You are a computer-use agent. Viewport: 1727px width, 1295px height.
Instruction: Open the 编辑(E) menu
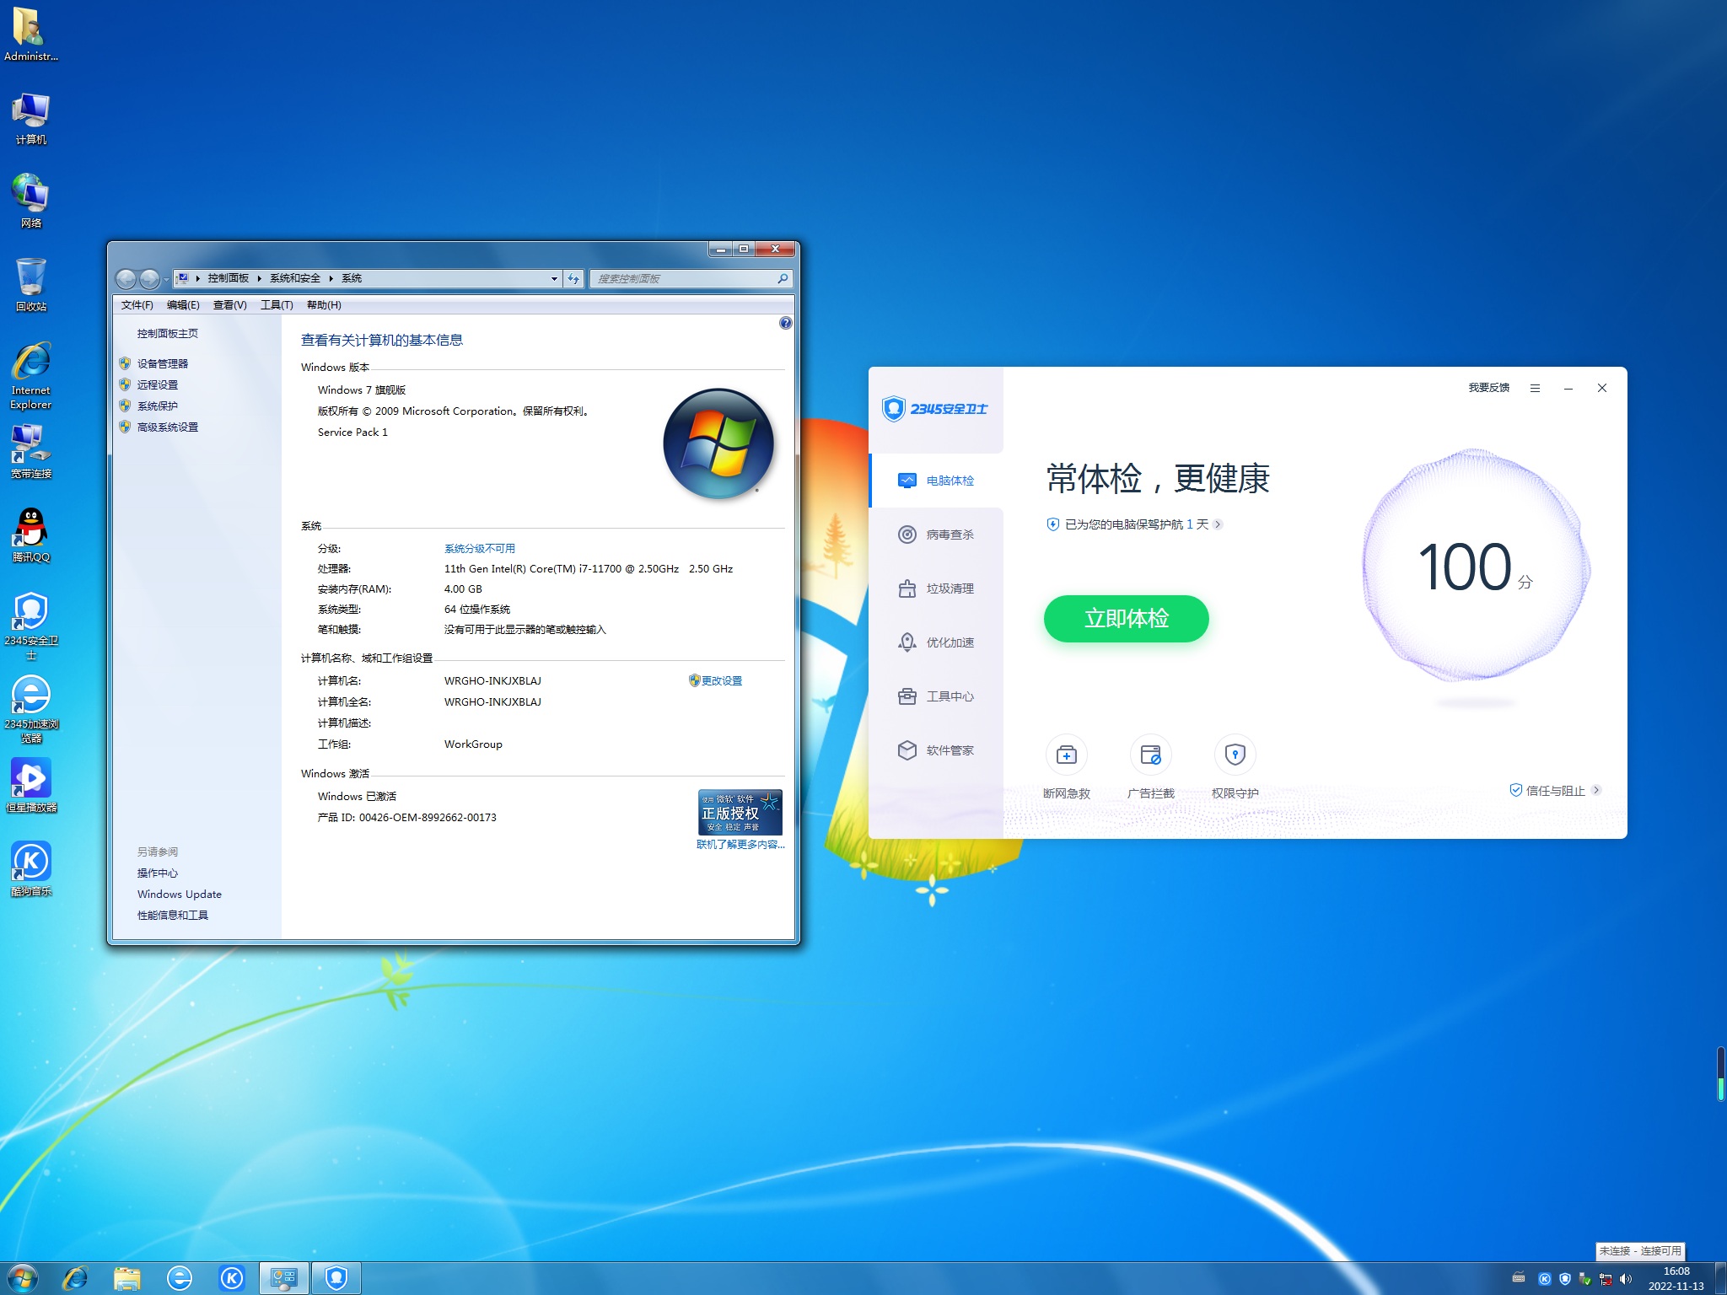coord(183,305)
